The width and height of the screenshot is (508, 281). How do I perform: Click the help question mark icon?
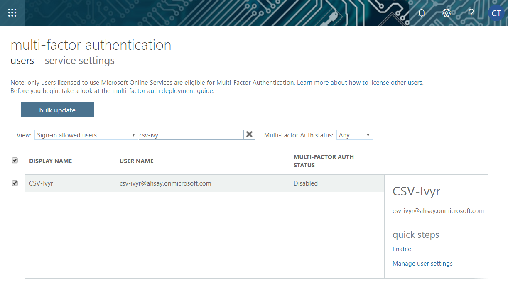point(471,13)
